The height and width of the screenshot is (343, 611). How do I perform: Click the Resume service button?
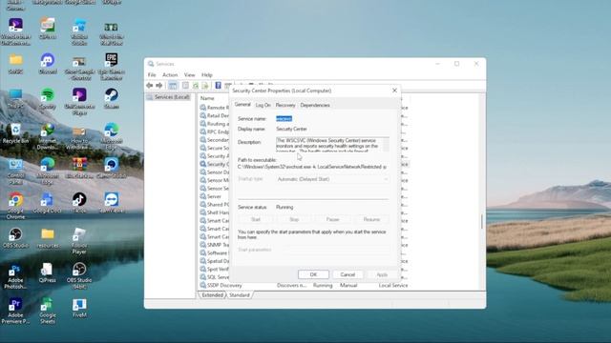[371, 219]
